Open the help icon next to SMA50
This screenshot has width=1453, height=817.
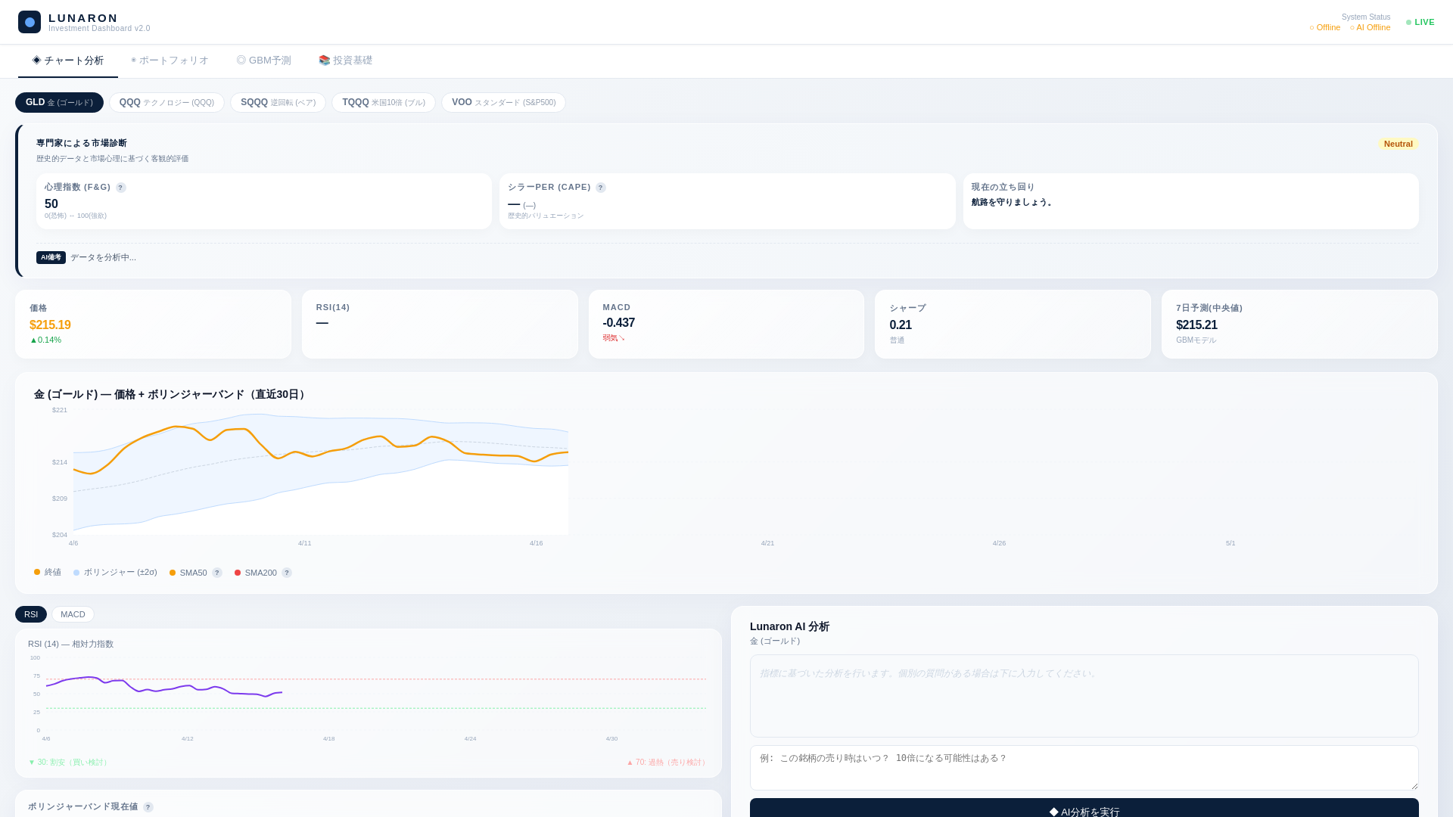pyautogui.click(x=217, y=573)
